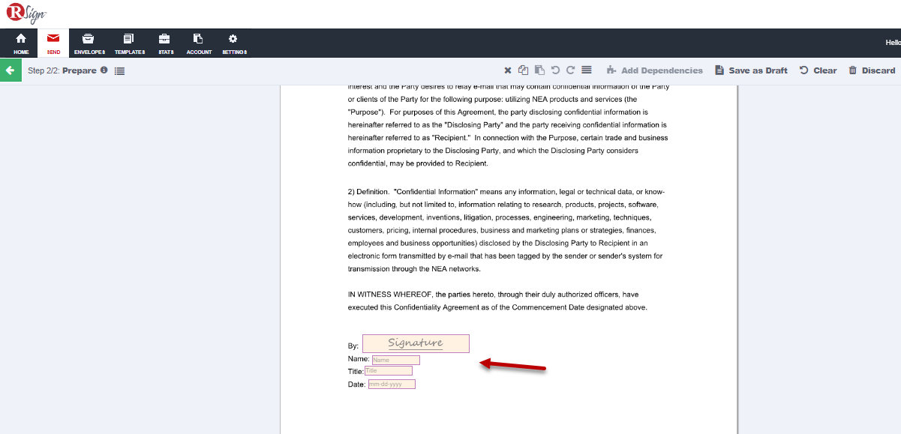Click the Discard button

tap(872, 70)
